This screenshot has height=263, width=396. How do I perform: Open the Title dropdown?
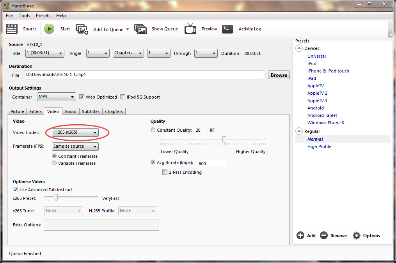(45, 53)
